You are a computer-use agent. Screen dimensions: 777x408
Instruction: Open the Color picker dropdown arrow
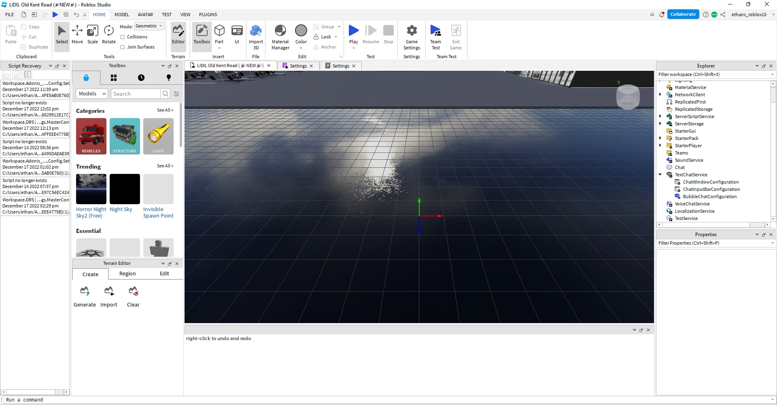301,48
